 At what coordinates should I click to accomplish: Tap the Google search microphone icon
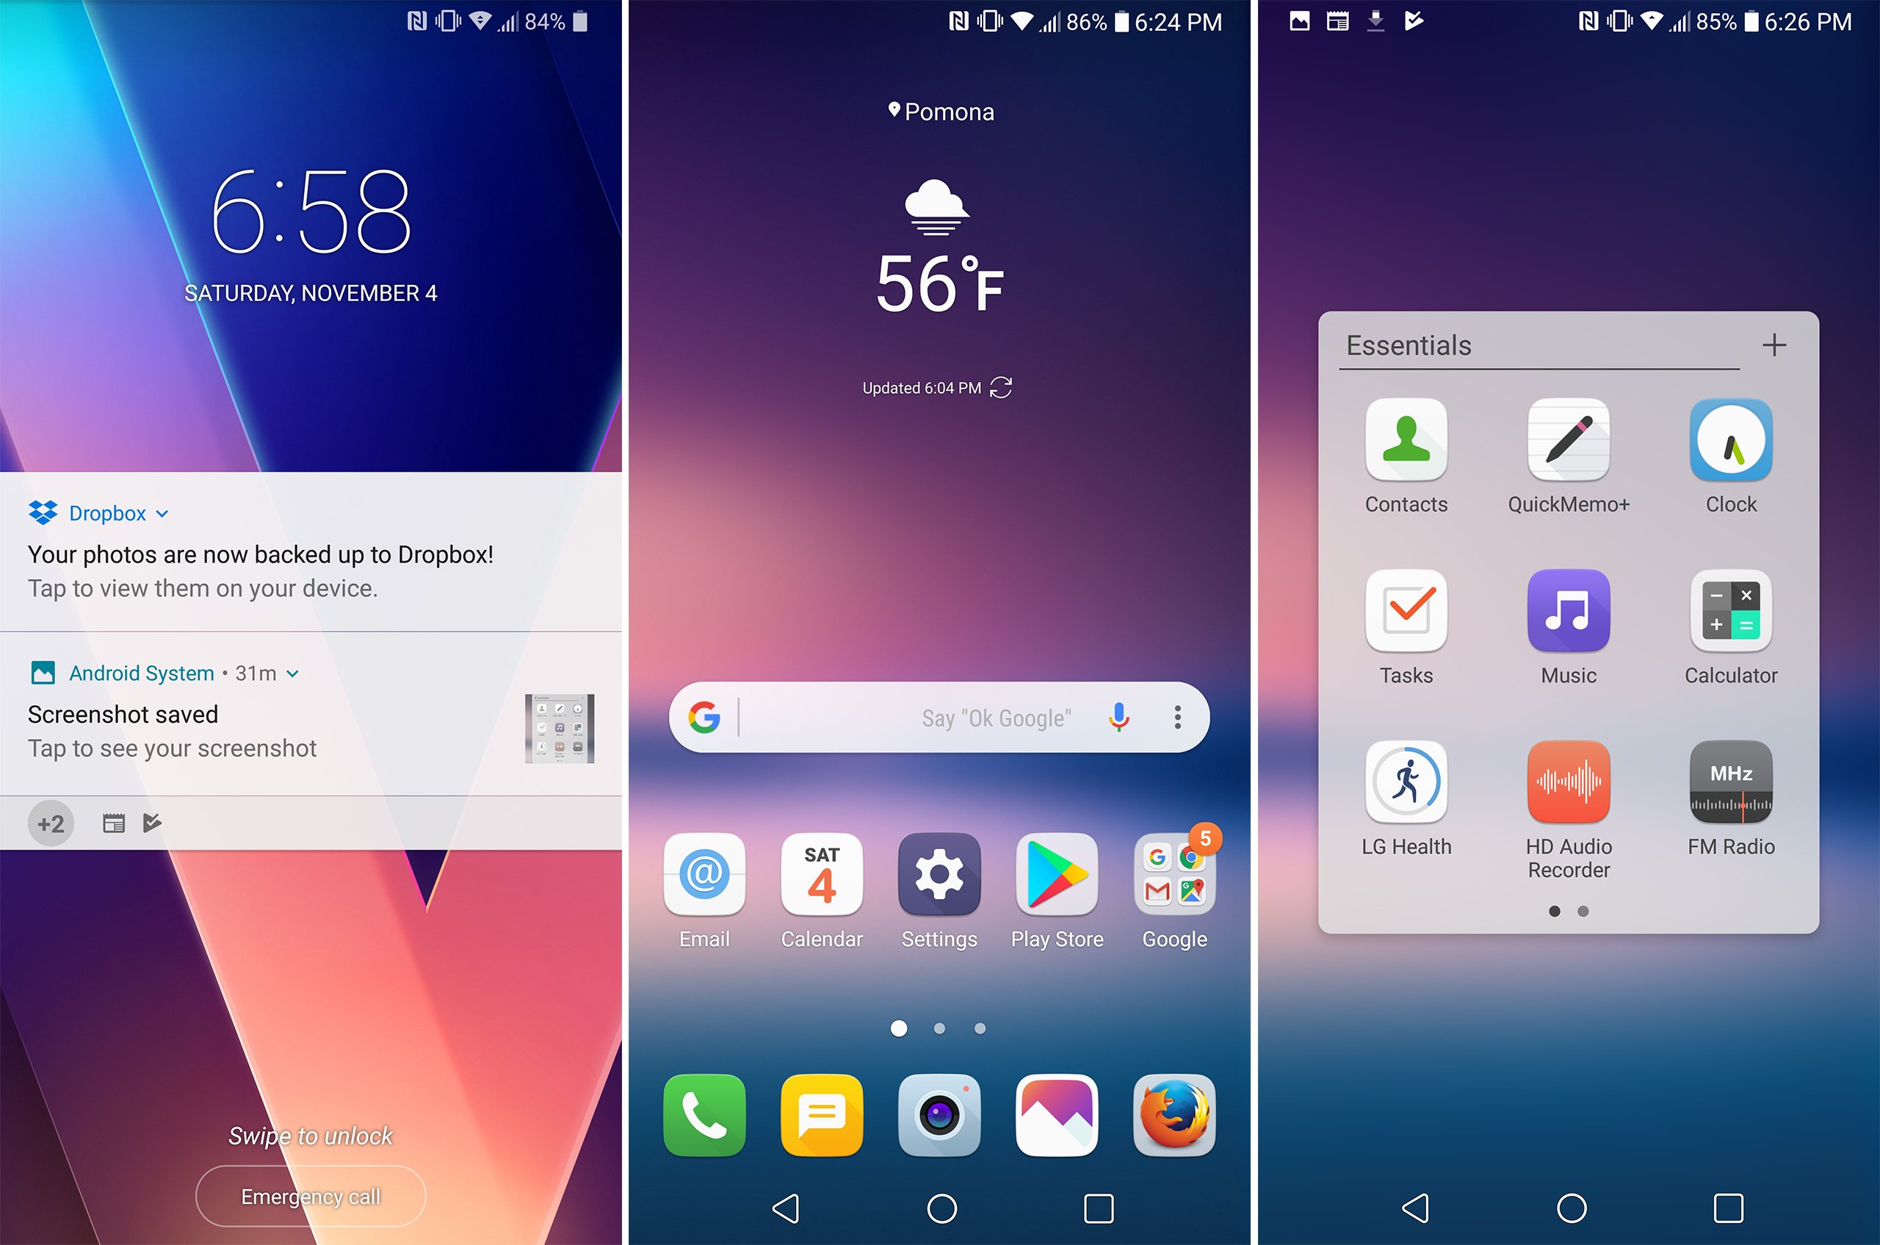coord(1118,717)
